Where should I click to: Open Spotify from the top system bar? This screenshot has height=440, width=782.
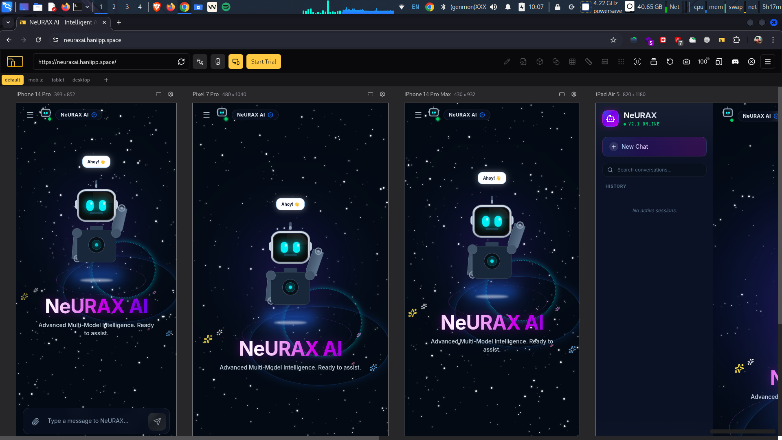click(x=226, y=7)
